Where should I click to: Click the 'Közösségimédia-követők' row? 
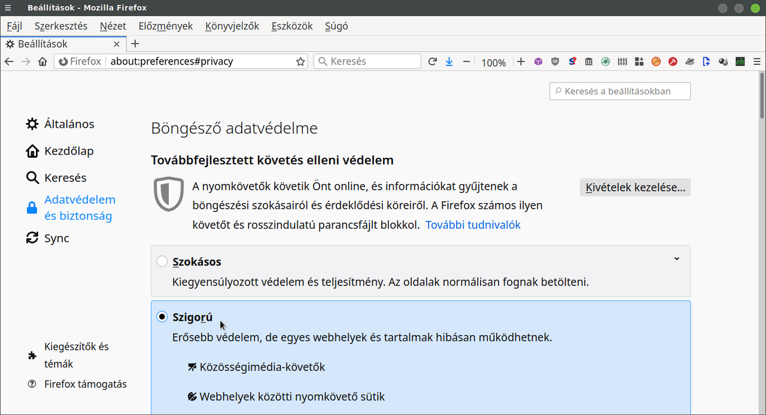click(257, 367)
